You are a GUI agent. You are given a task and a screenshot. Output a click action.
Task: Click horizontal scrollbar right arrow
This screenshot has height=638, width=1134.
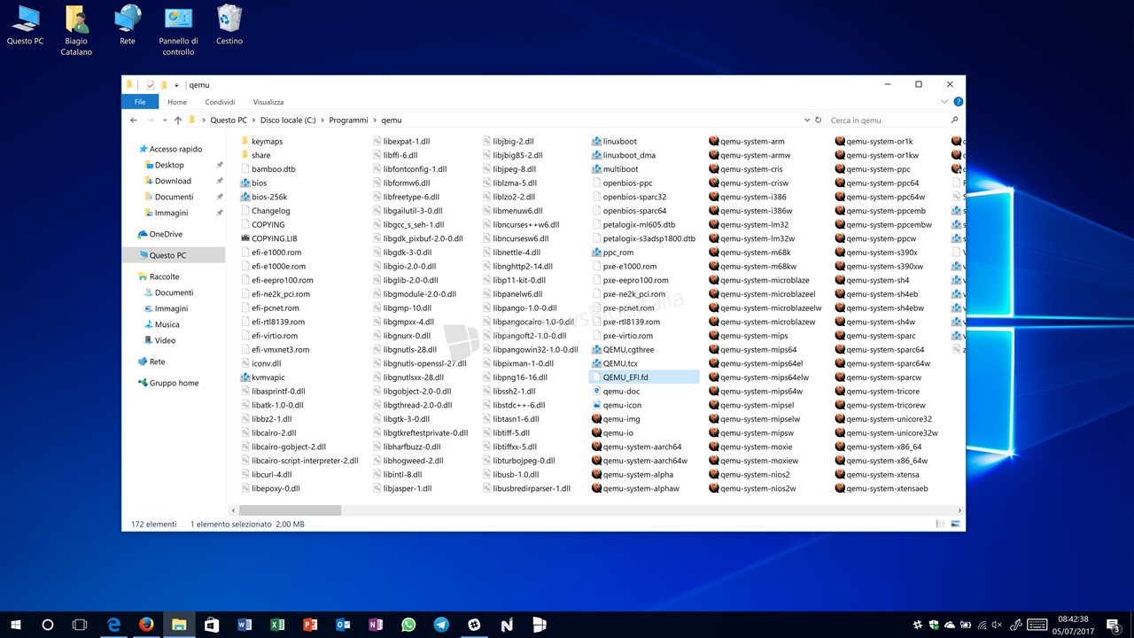coord(960,510)
